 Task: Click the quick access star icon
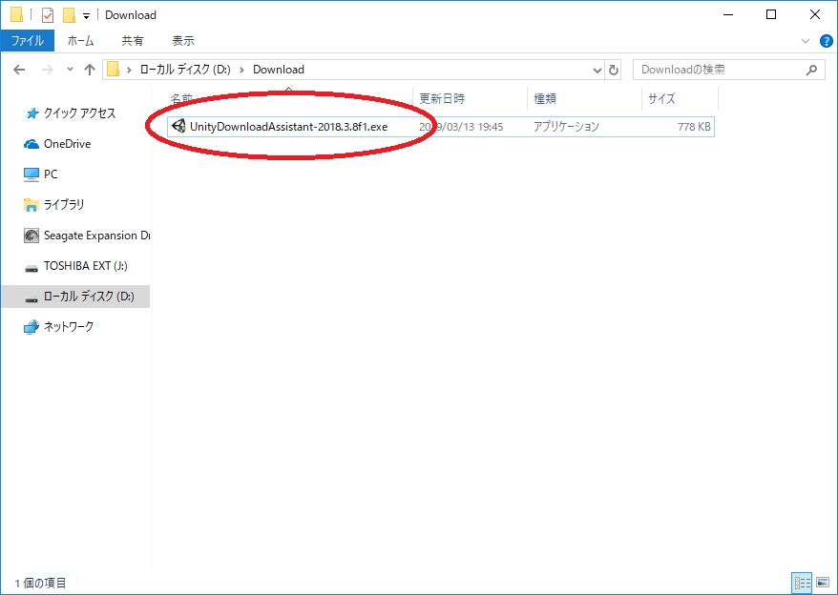click(x=32, y=113)
